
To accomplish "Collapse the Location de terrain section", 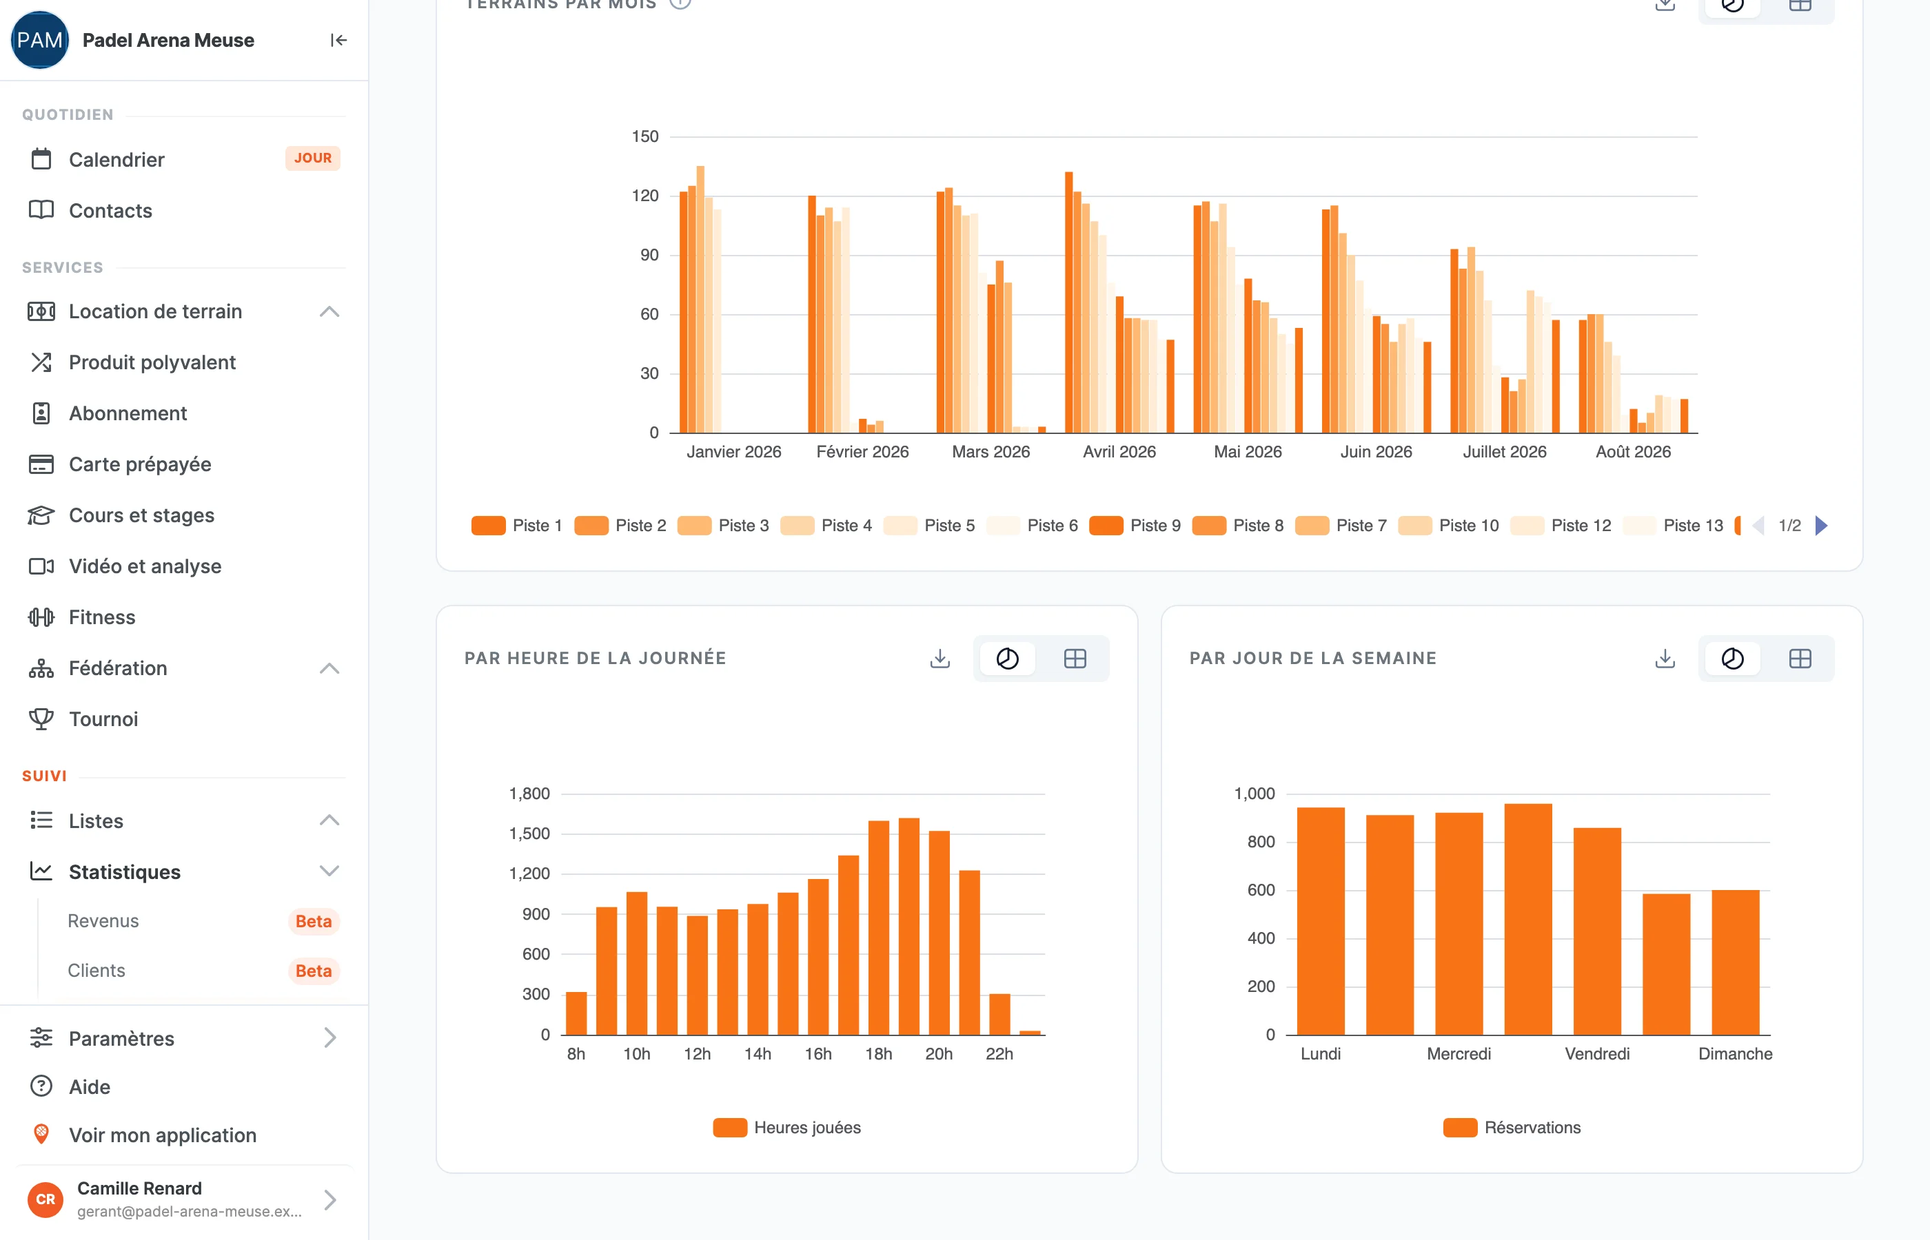I will pyautogui.click(x=329, y=311).
